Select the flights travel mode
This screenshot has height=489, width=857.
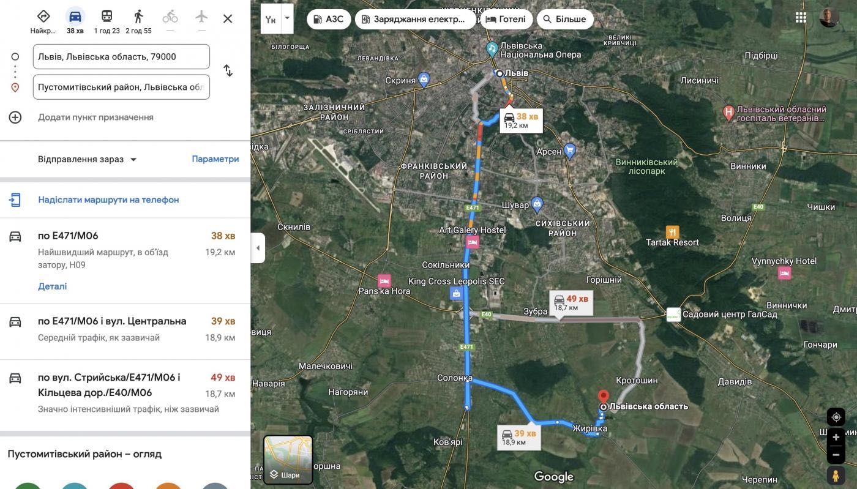[x=201, y=17]
